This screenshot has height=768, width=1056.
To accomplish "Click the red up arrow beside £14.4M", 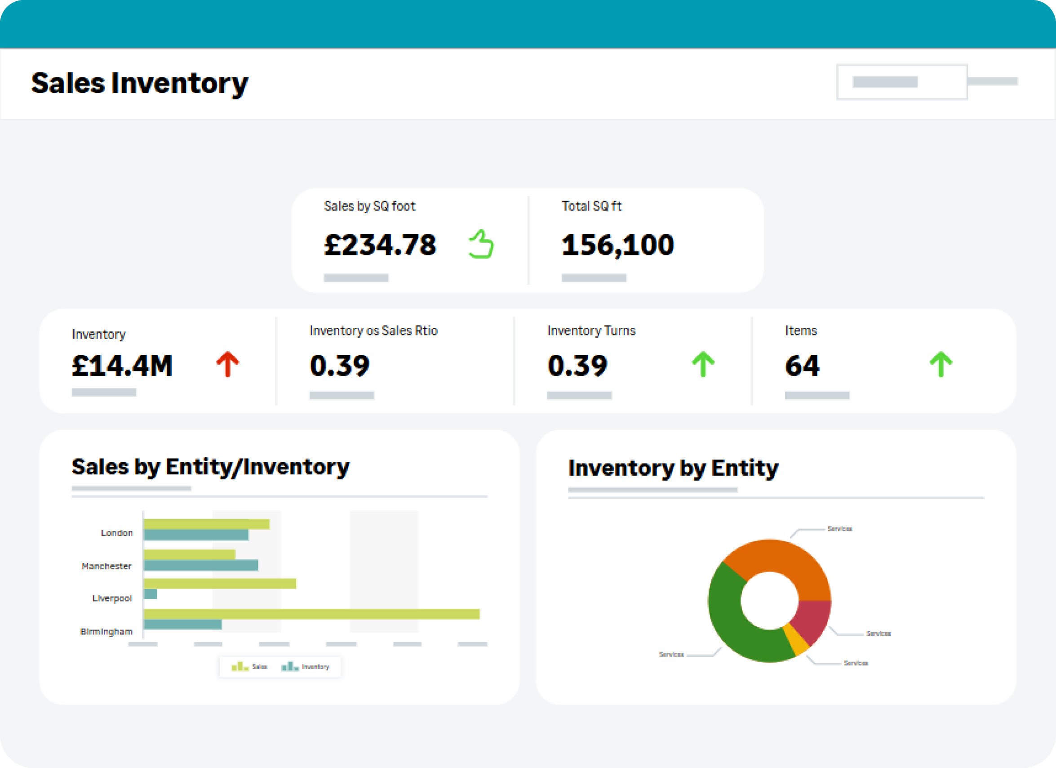I will [x=227, y=364].
